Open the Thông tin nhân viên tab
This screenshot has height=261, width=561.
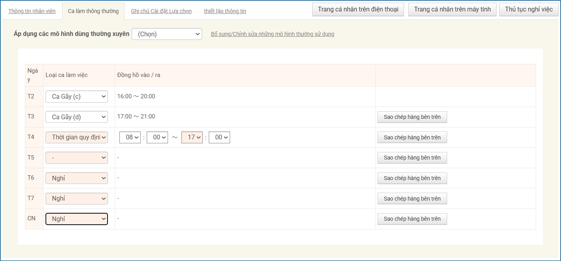point(32,11)
